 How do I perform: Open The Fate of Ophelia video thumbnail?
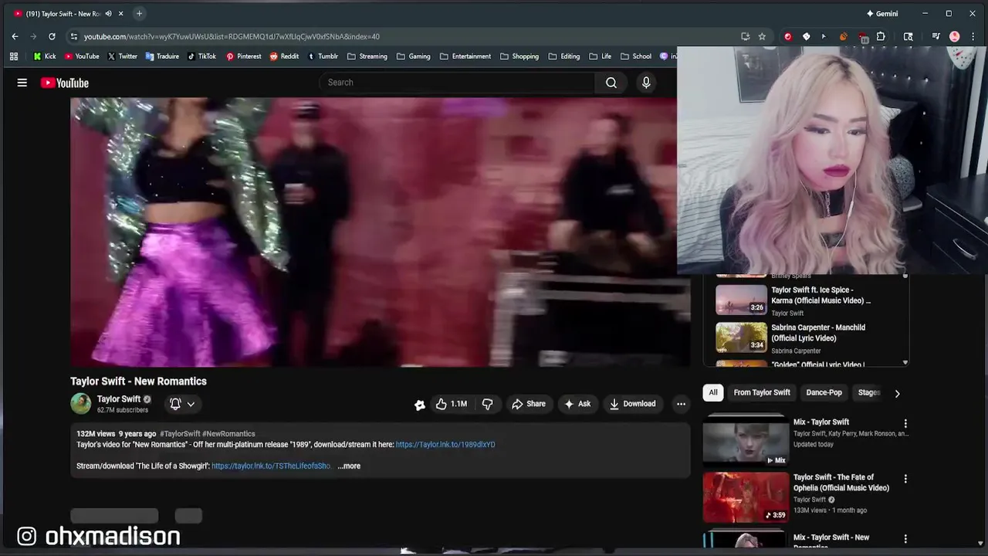coord(746,497)
